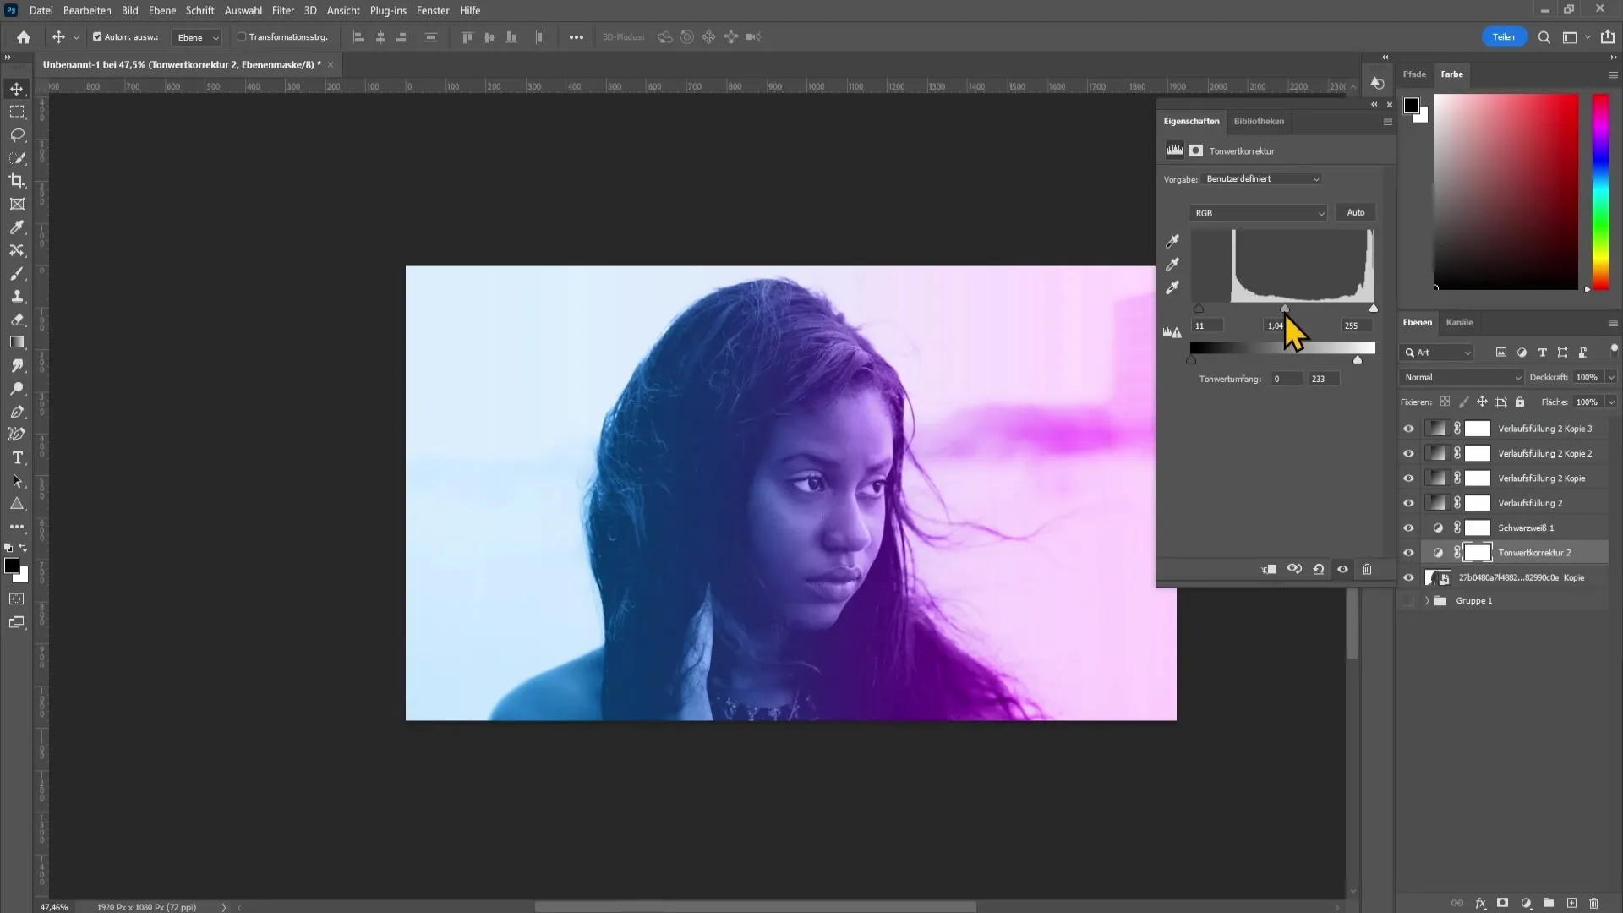This screenshot has height=913, width=1623.
Task: Select the Frame tool
Action: pyautogui.click(x=17, y=205)
